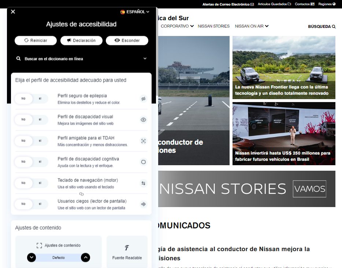Click the Declaración statement button

81,40
